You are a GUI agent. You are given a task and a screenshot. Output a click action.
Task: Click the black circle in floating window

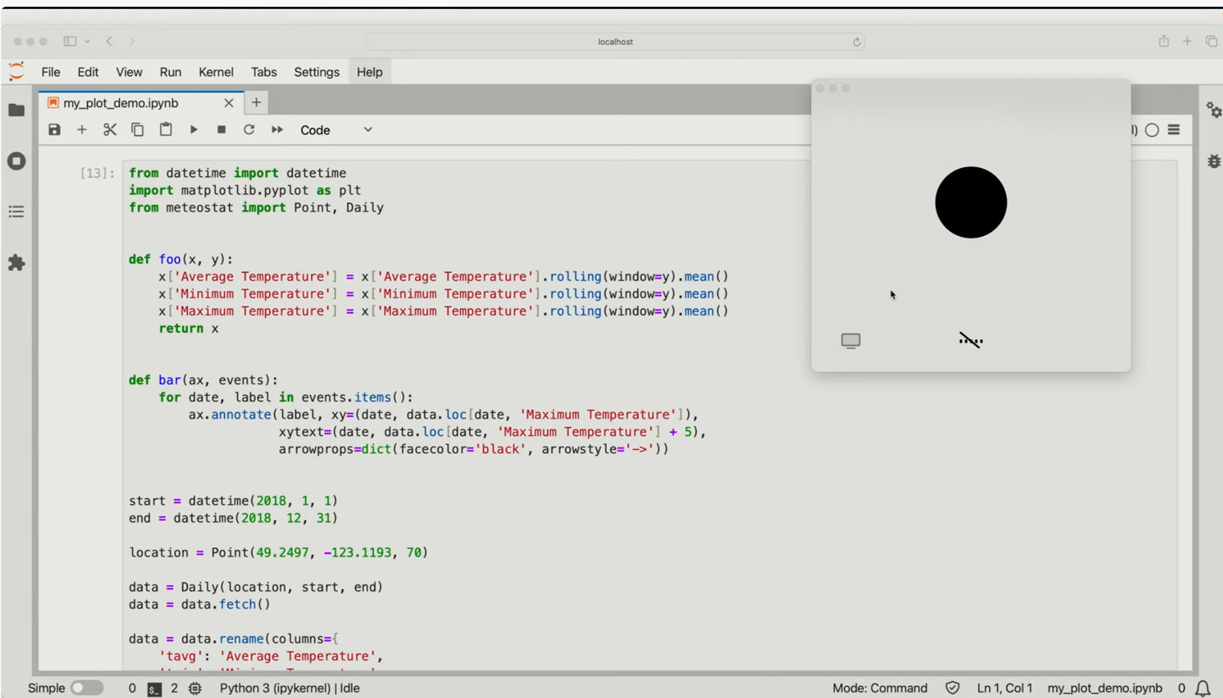click(971, 202)
